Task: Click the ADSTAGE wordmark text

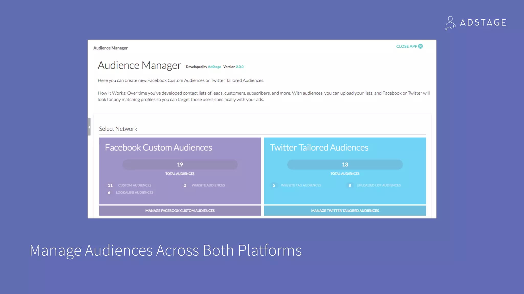Action: [483, 22]
